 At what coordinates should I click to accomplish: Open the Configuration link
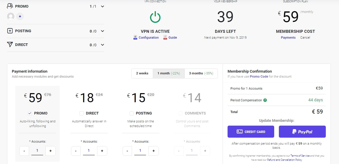pyautogui.click(x=148, y=37)
